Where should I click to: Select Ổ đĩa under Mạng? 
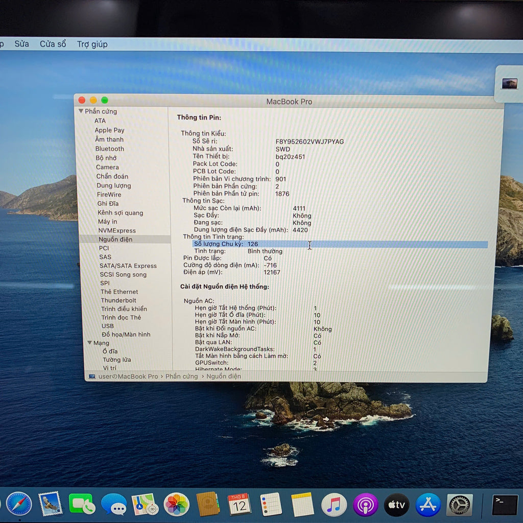[x=110, y=351]
